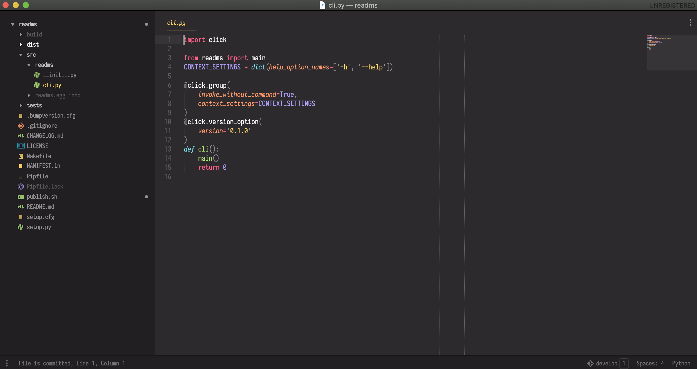Screen dimensions: 697x369
Task: Open README.md in the sidebar
Action: (41, 207)
